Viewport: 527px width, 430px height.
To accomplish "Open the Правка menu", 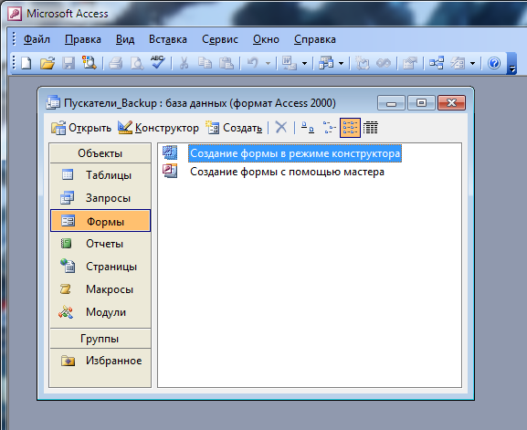I will (x=83, y=39).
